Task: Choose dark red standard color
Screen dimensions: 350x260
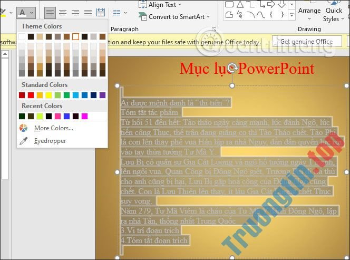Action: (22, 95)
